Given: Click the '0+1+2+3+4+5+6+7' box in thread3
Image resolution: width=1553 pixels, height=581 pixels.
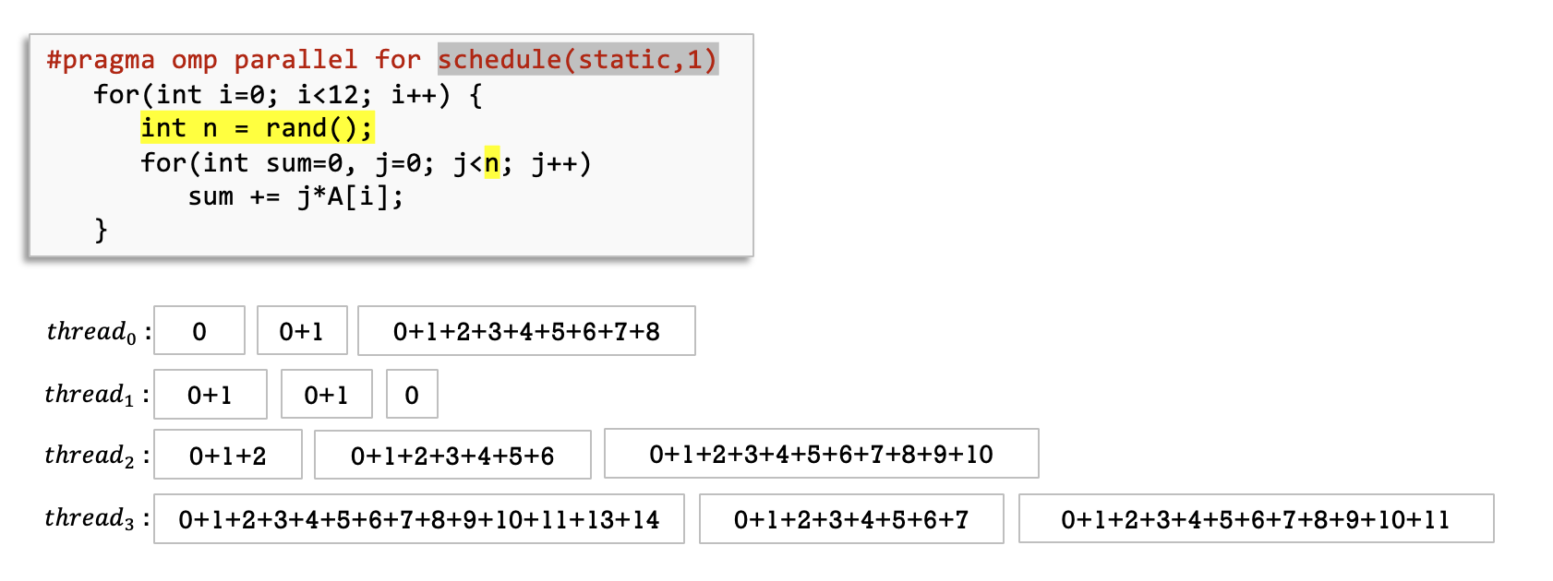Looking at the screenshot, I should click(850, 519).
